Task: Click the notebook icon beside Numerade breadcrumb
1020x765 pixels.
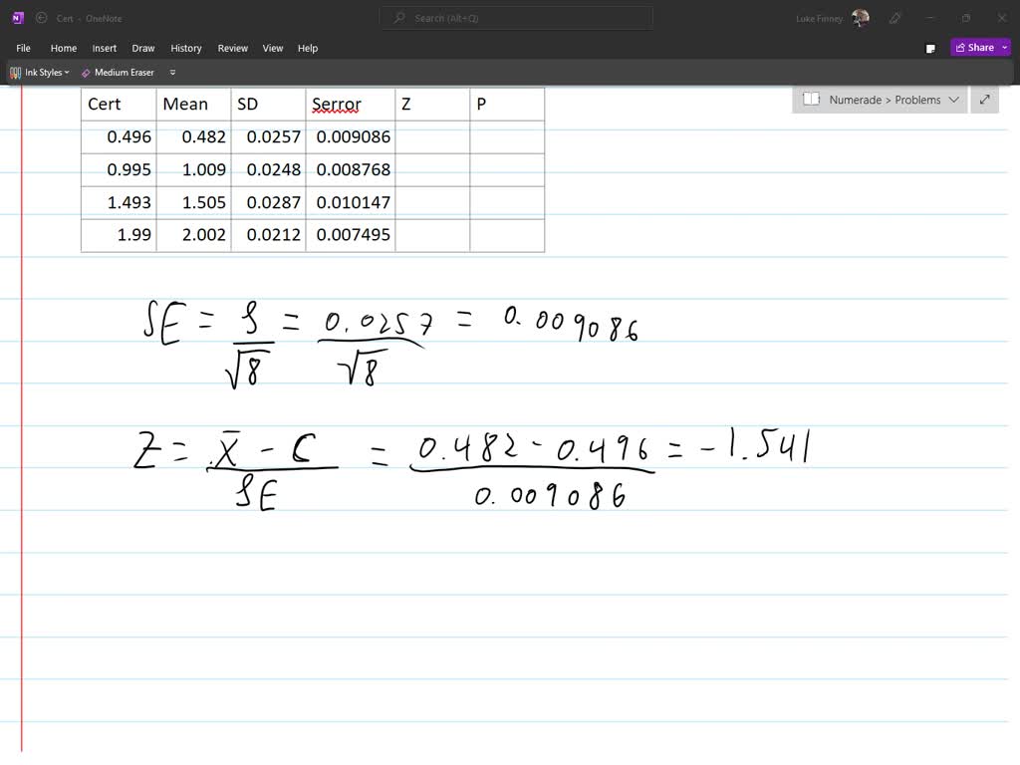Action: coord(811,100)
